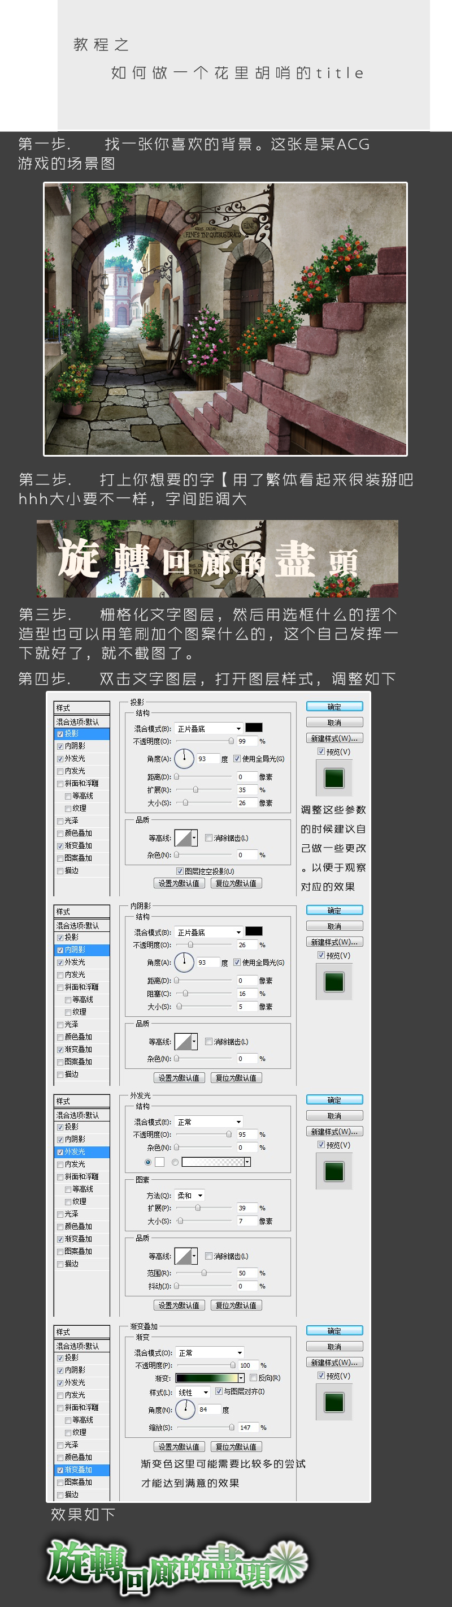Toggle 使用全局光 checkbox in 投影 panel
Screen dimensions: 452x1607
(x=237, y=759)
